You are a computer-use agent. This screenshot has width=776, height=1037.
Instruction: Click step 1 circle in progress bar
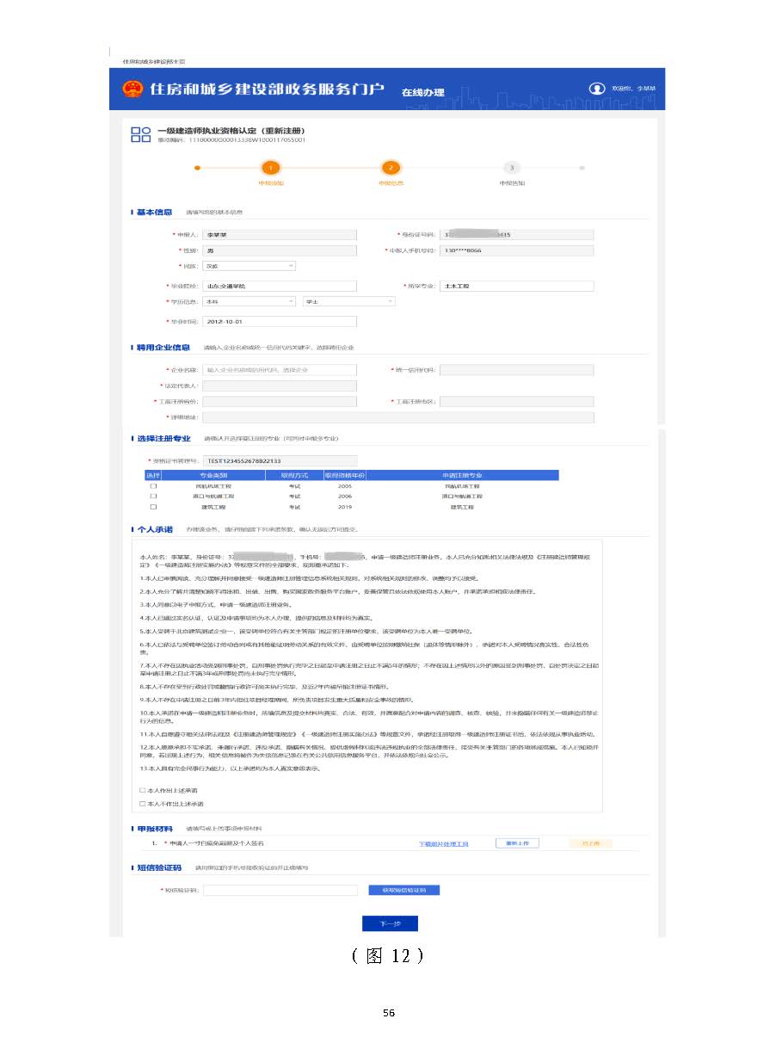point(270,169)
